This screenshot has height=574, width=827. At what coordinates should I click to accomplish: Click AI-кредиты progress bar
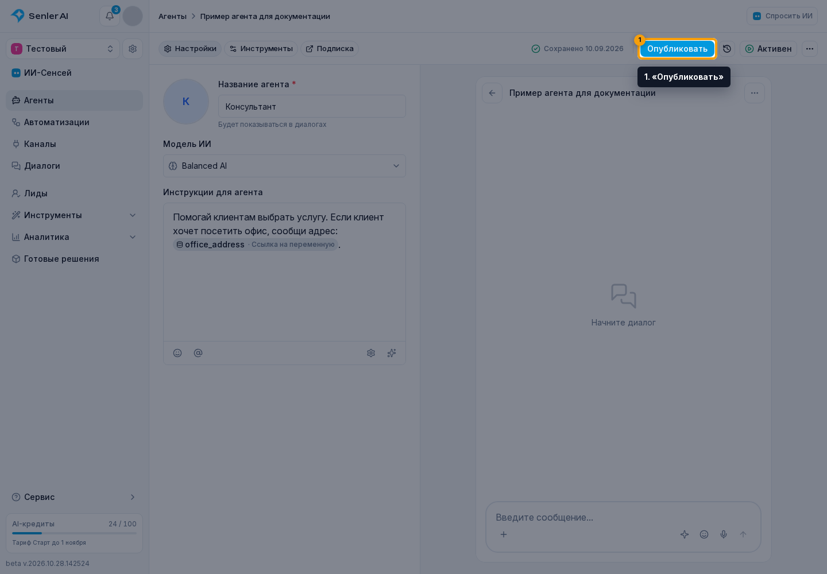tap(75, 533)
